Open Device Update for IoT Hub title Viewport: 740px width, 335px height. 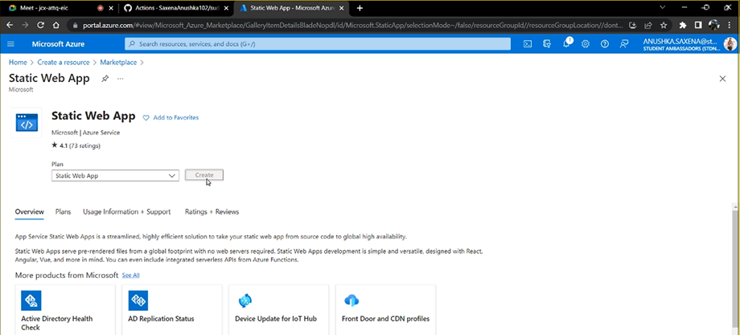[x=276, y=319]
